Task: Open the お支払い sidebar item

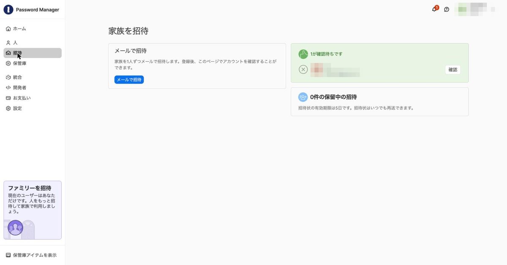Action: click(33, 98)
